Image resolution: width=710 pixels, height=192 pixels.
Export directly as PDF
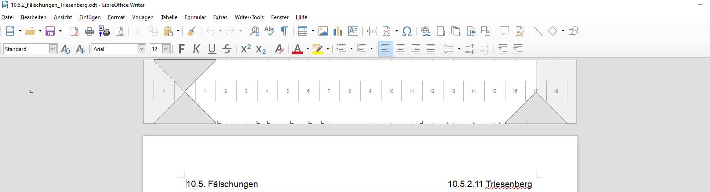click(74, 31)
